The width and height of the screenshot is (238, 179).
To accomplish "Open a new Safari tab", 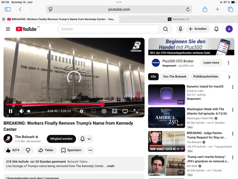I will 217,9.
